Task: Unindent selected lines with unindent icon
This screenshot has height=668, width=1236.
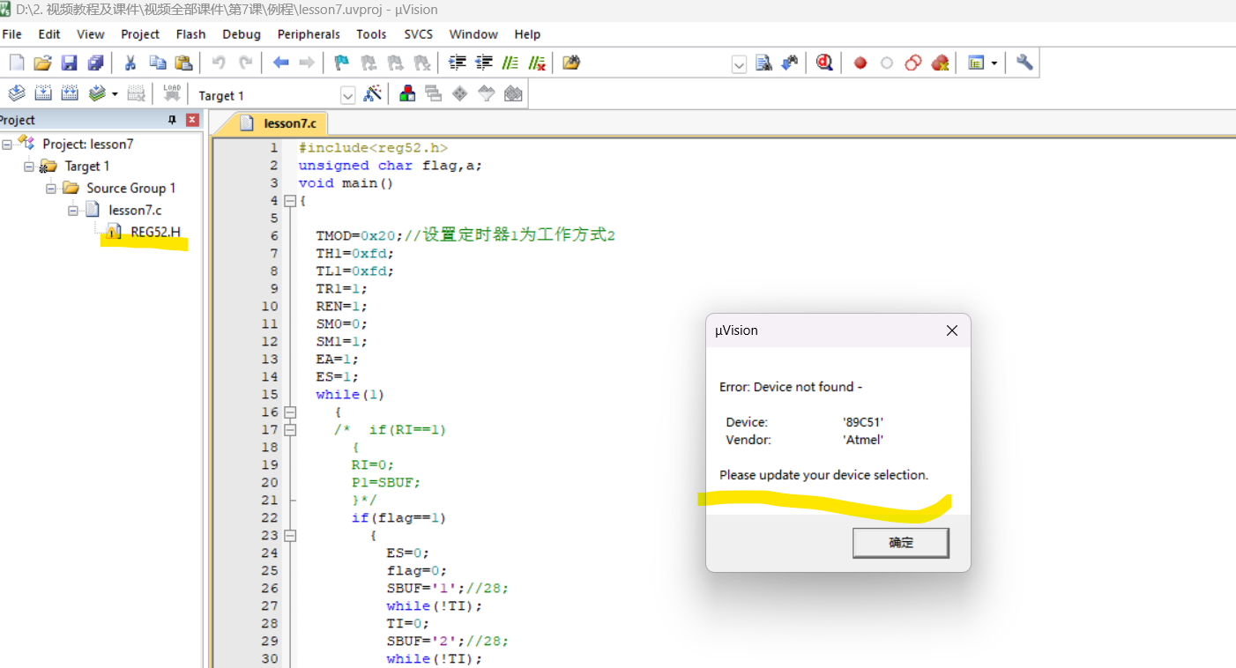Action: click(x=484, y=63)
